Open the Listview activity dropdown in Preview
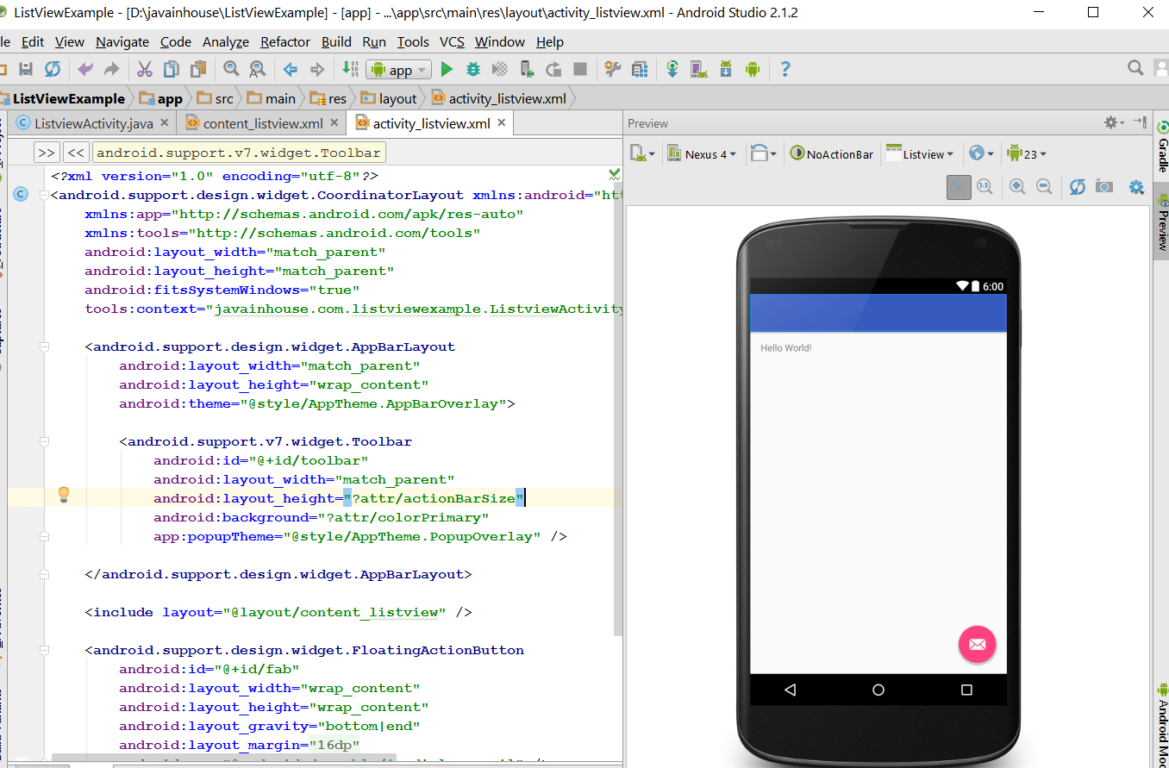This screenshot has height=768, width=1169. pos(921,153)
